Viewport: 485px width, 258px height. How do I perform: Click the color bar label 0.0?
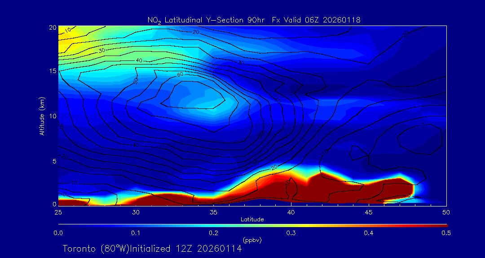click(58, 233)
